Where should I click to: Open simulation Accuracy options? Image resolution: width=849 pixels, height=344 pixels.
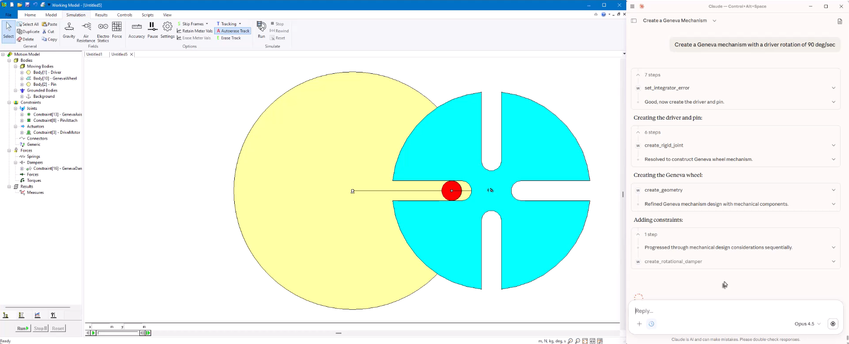click(x=136, y=30)
